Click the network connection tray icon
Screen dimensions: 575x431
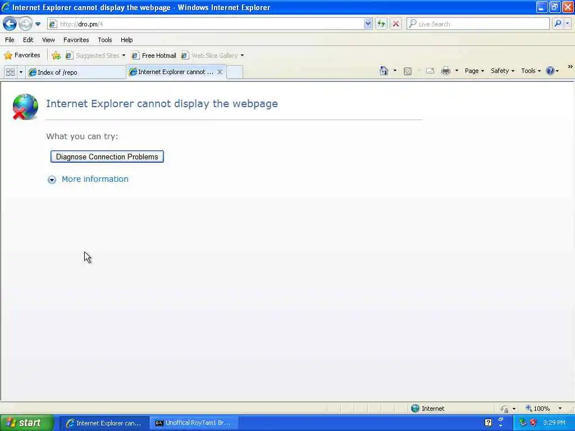[x=523, y=423]
